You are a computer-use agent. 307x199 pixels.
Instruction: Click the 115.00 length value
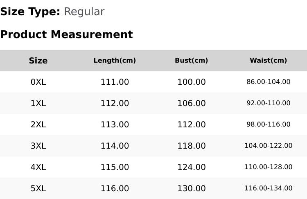(x=115, y=167)
